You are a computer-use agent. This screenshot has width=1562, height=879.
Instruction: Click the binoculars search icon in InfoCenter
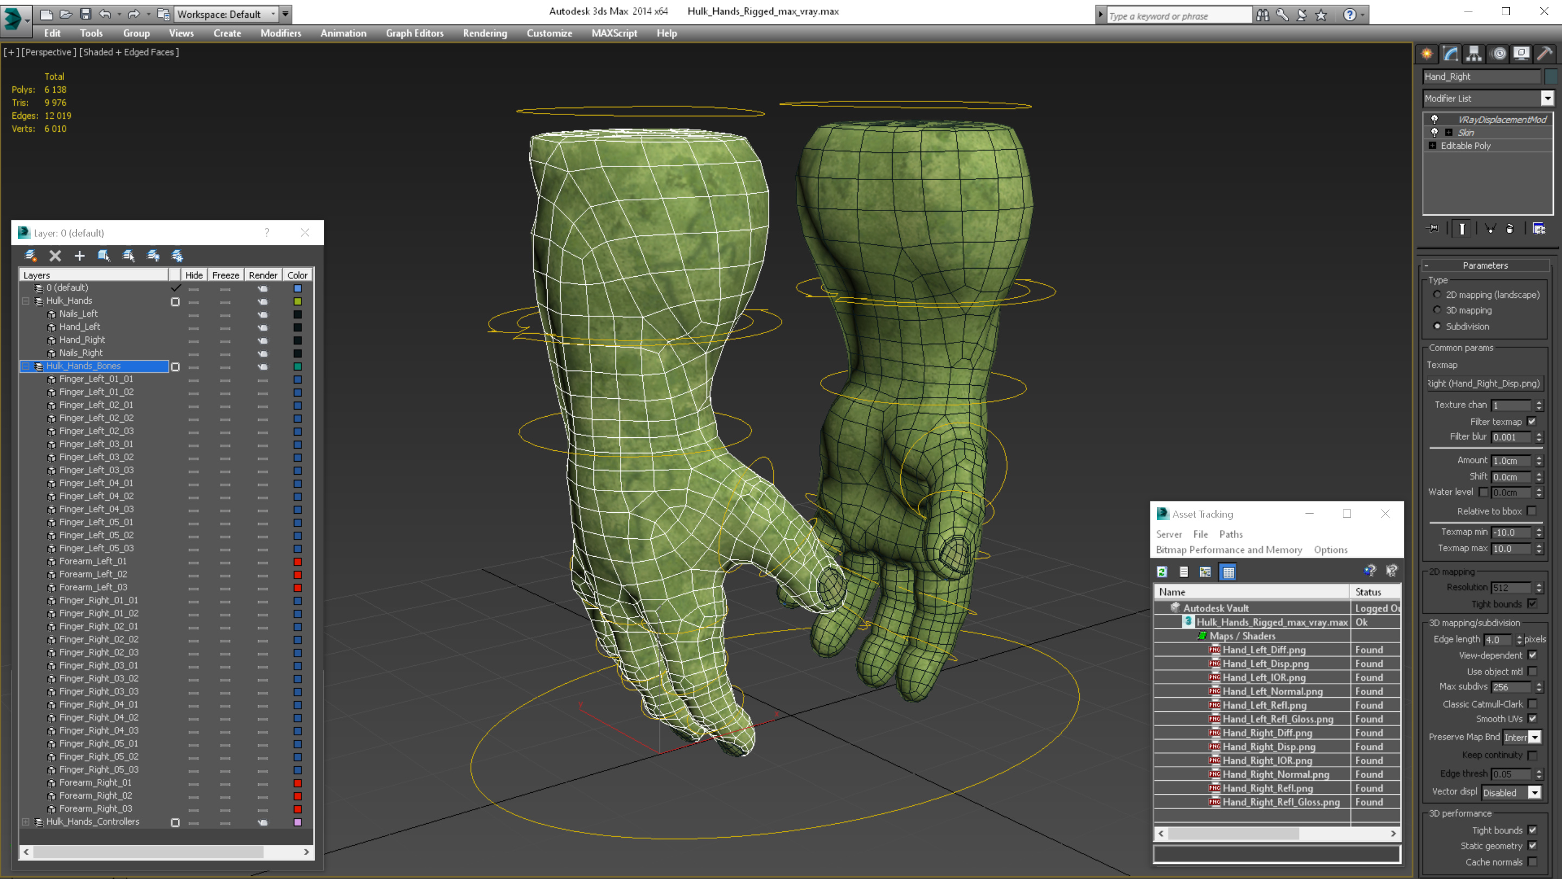[x=1263, y=15]
